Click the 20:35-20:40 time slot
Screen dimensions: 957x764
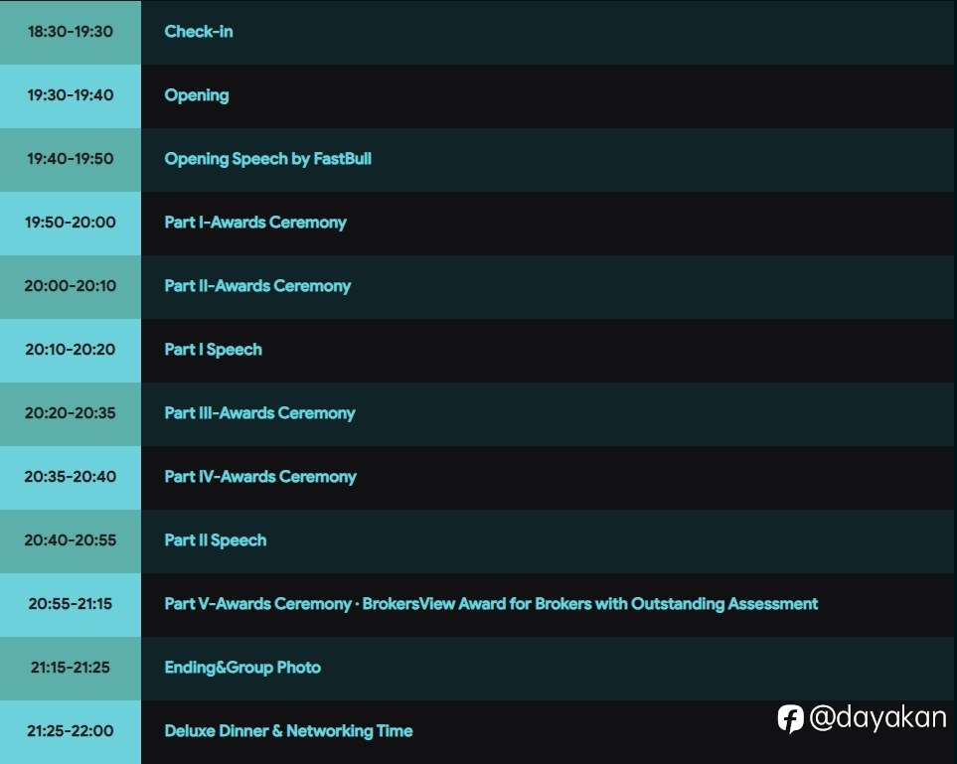click(x=71, y=477)
